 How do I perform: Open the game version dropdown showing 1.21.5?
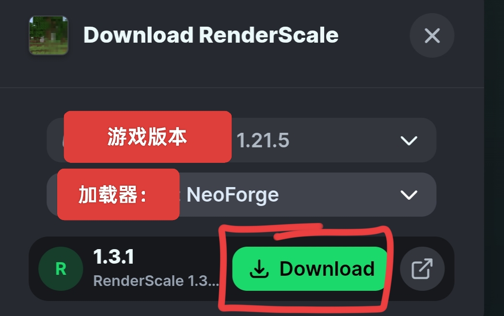241,140
